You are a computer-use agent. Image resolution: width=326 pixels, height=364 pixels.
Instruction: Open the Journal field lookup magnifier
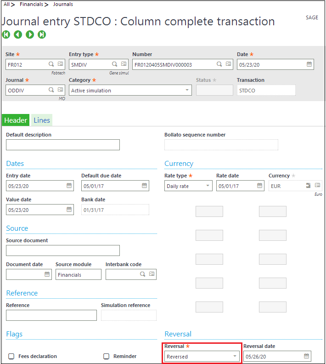click(x=51, y=90)
